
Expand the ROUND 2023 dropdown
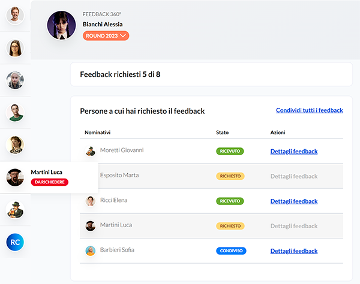point(106,35)
